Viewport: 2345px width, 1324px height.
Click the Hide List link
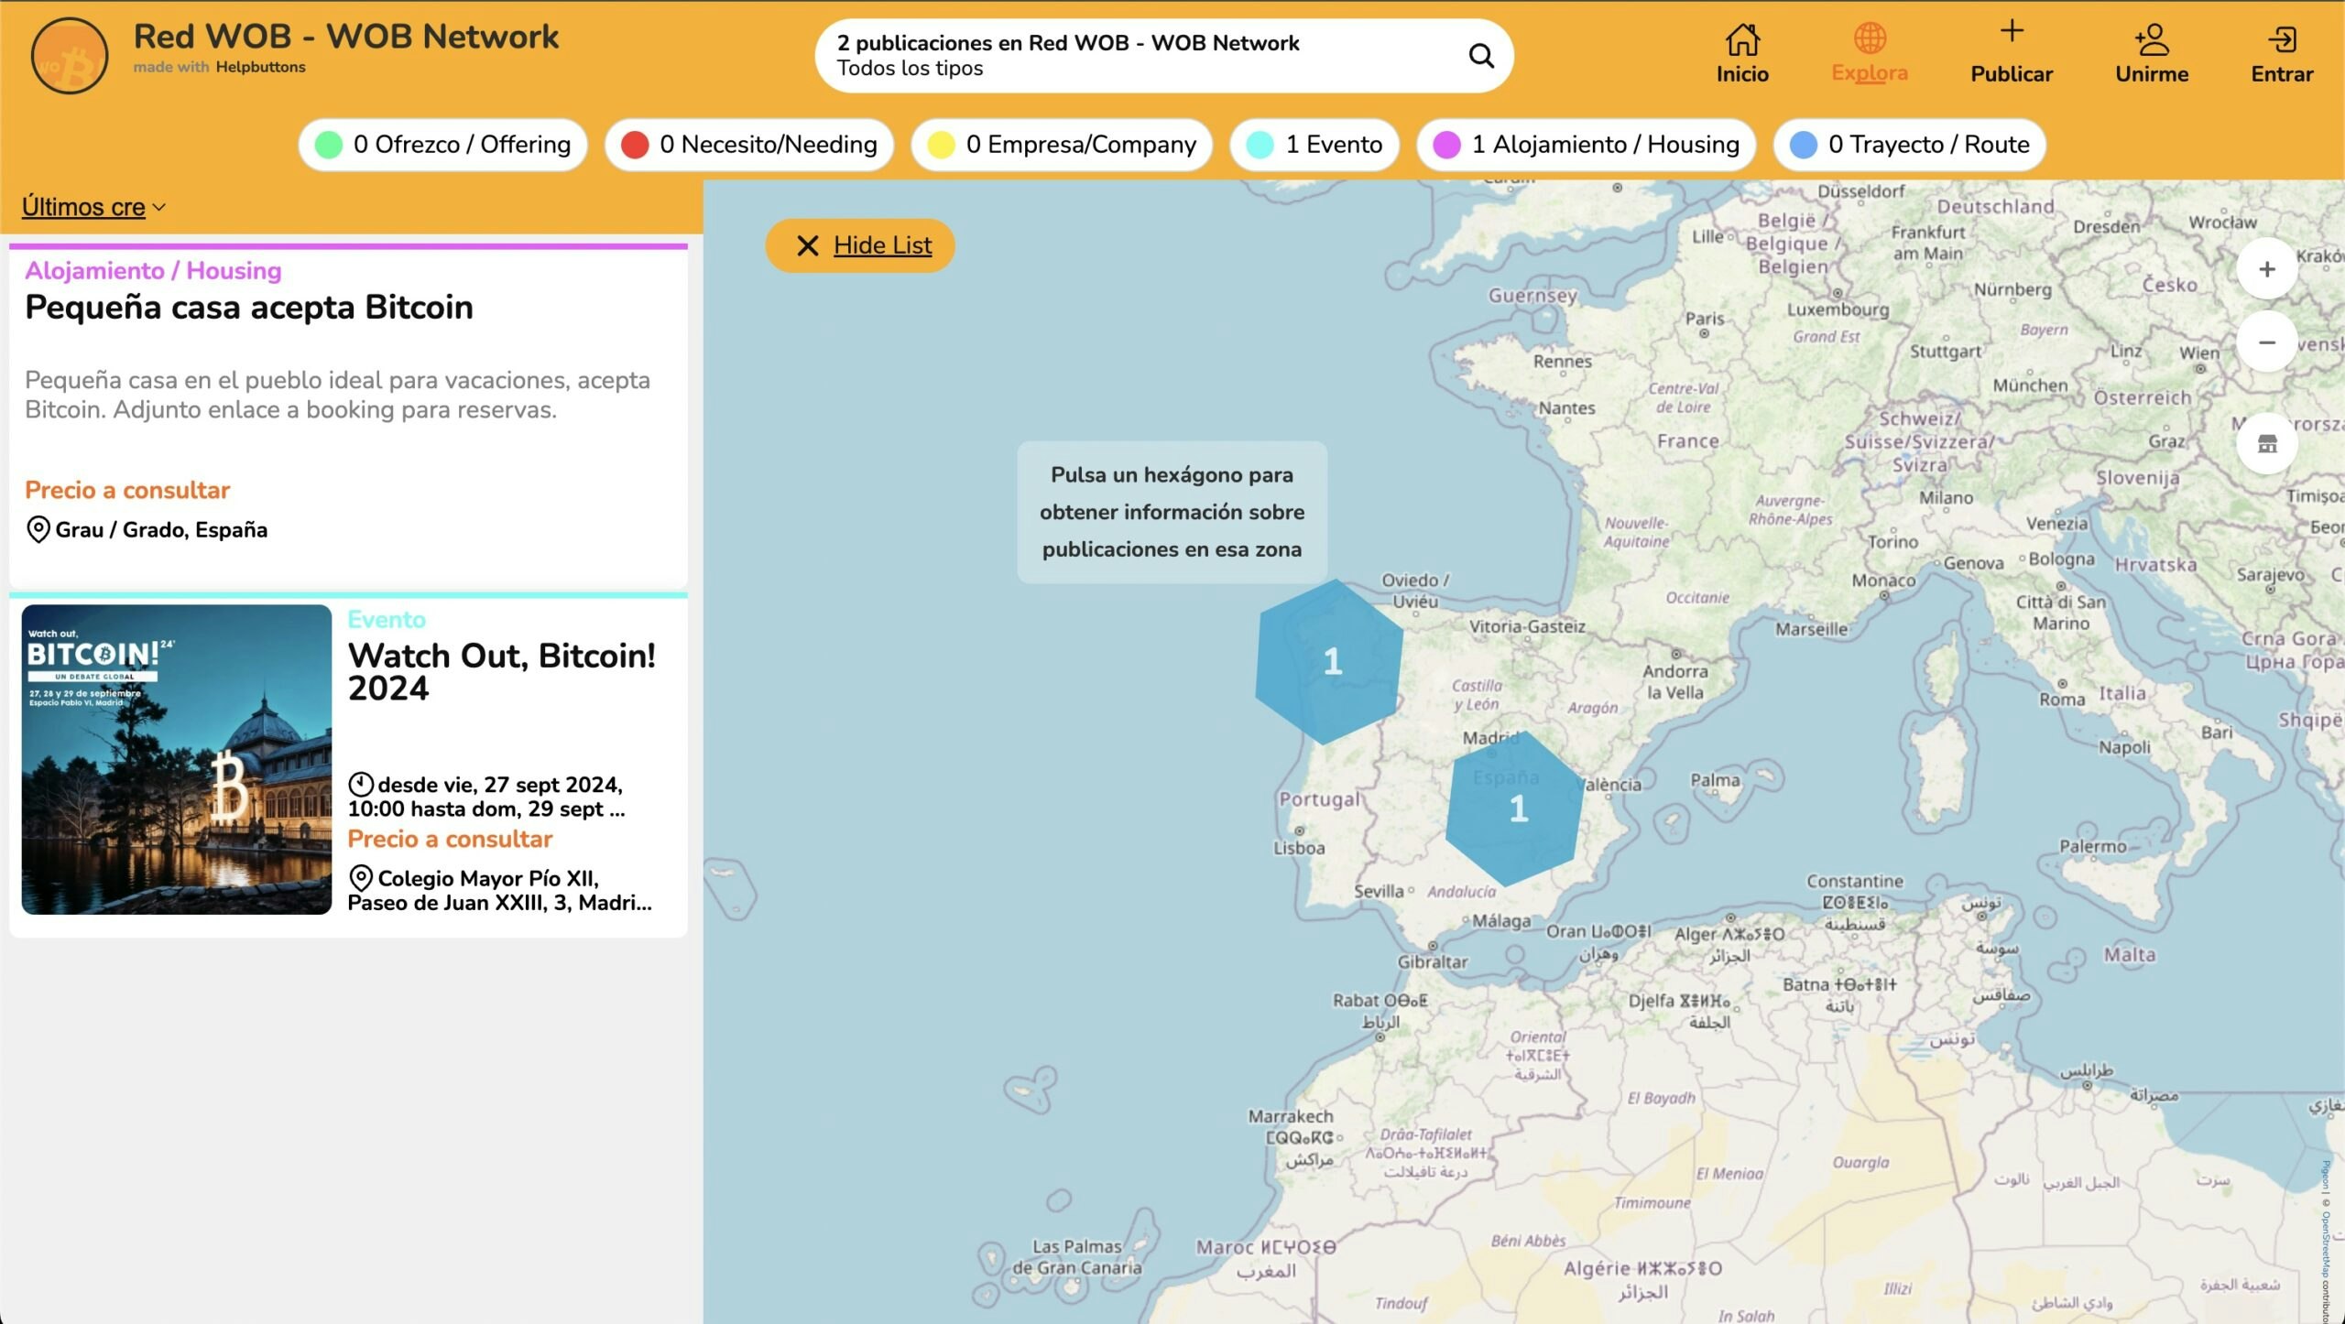[x=882, y=245]
